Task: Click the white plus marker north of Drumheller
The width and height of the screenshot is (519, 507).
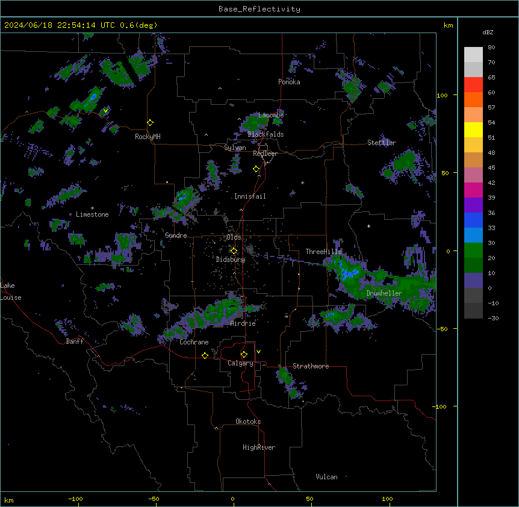Action: click(x=368, y=226)
